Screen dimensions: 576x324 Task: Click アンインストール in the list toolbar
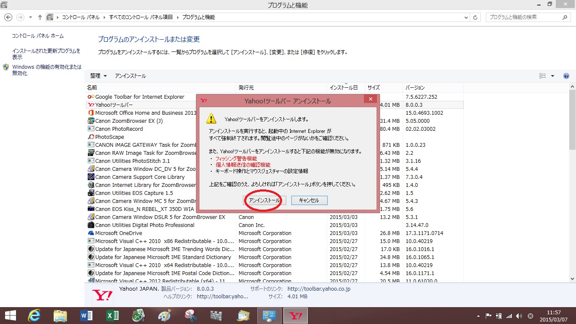[x=130, y=76]
